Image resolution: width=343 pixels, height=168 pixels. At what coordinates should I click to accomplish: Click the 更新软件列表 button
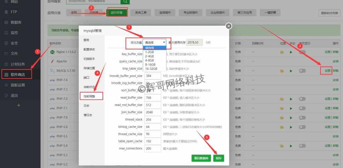click(x=330, y=13)
